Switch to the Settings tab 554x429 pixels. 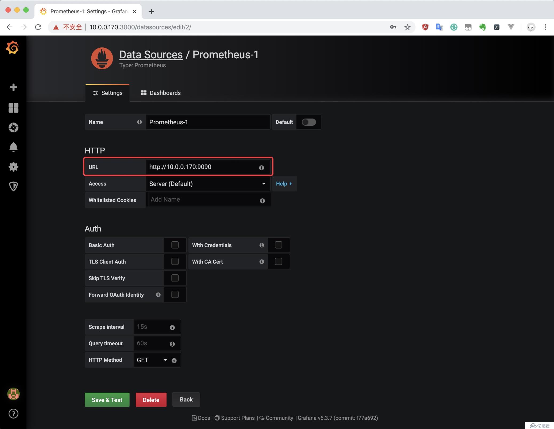[107, 93]
